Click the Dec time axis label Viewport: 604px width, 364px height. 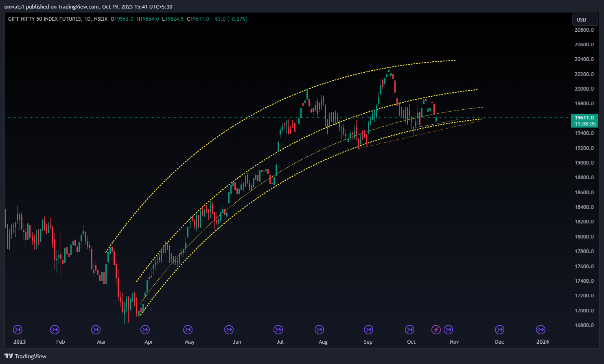click(x=499, y=342)
